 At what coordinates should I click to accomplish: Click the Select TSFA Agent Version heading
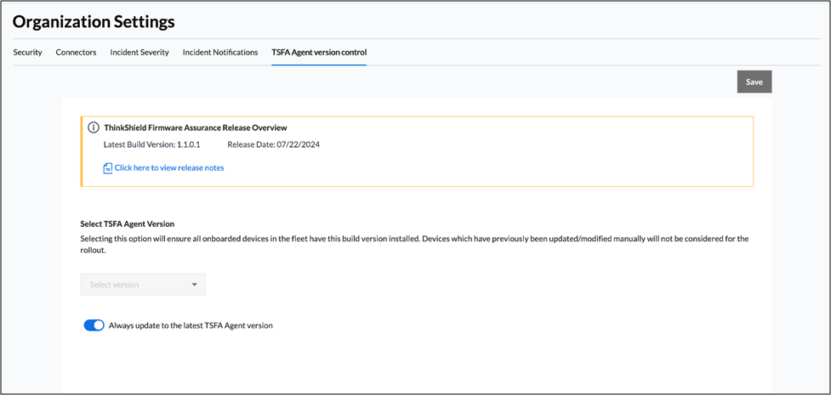(x=128, y=224)
